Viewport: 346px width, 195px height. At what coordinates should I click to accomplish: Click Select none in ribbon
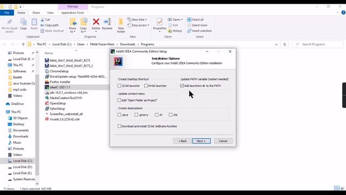click(x=197, y=25)
